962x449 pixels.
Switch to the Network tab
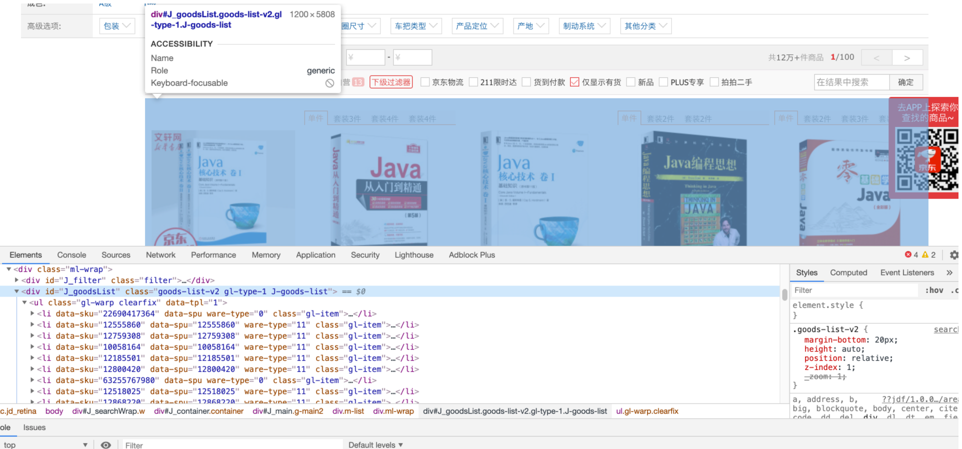coord(160,255)
